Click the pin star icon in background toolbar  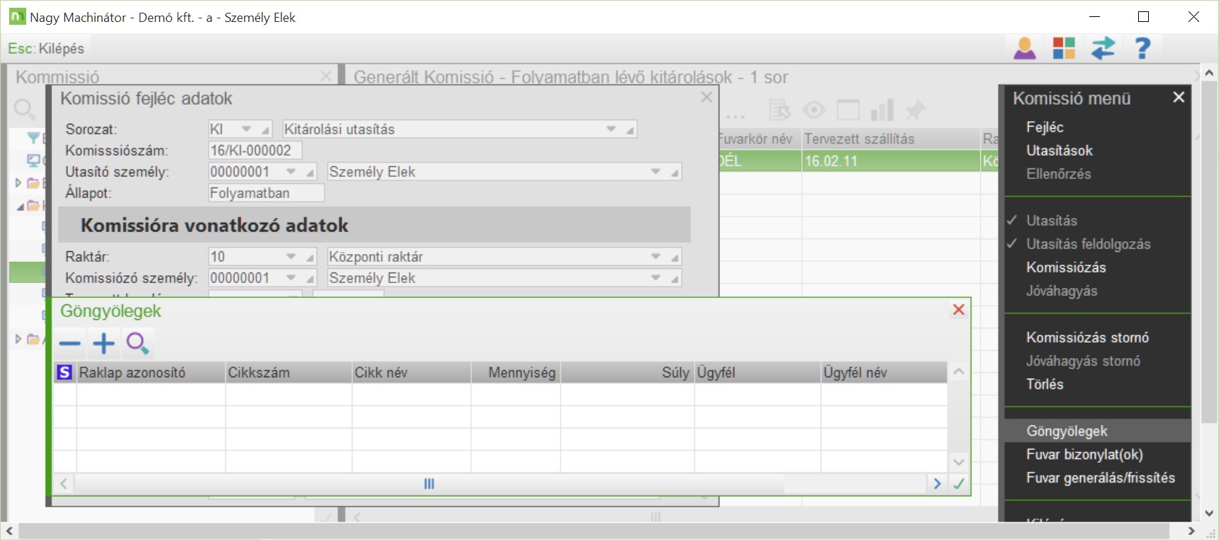pos(916,110)
